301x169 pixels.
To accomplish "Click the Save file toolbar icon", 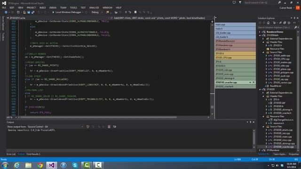I will [29, 12].
